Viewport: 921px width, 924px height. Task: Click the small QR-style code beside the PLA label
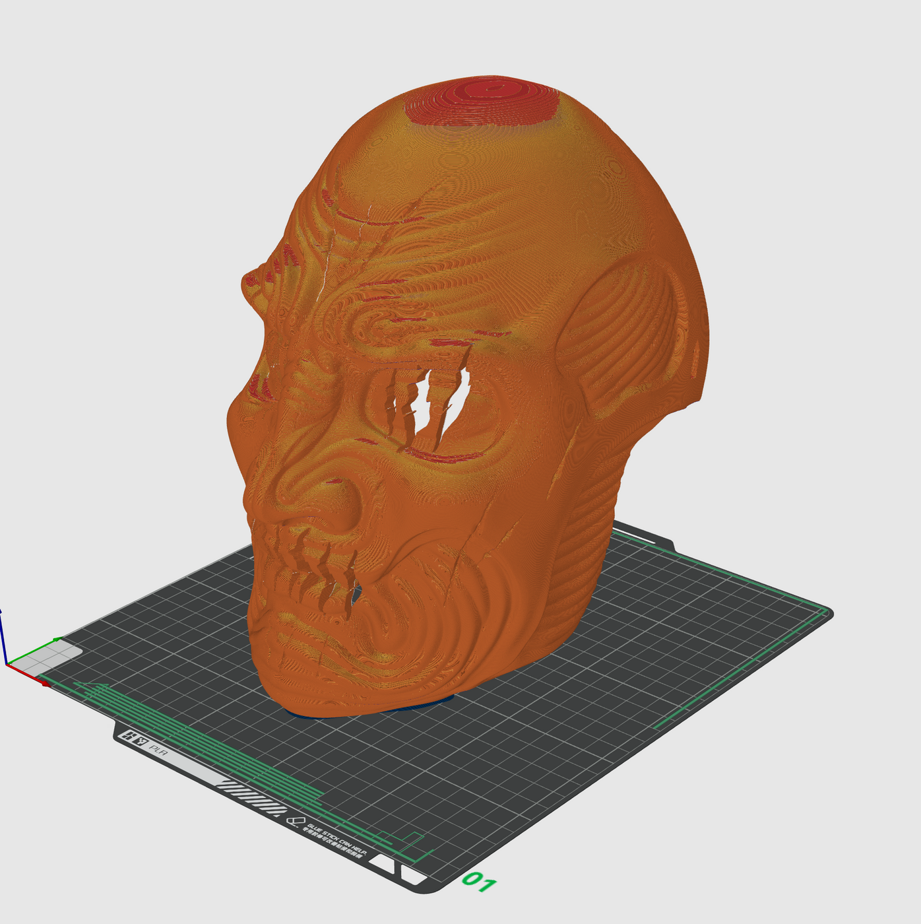pyautogui.click(x=141, y=740)
